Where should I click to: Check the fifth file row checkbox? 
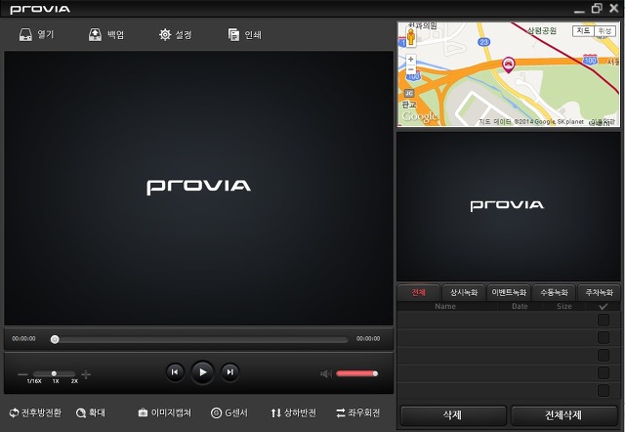point(604,391)
